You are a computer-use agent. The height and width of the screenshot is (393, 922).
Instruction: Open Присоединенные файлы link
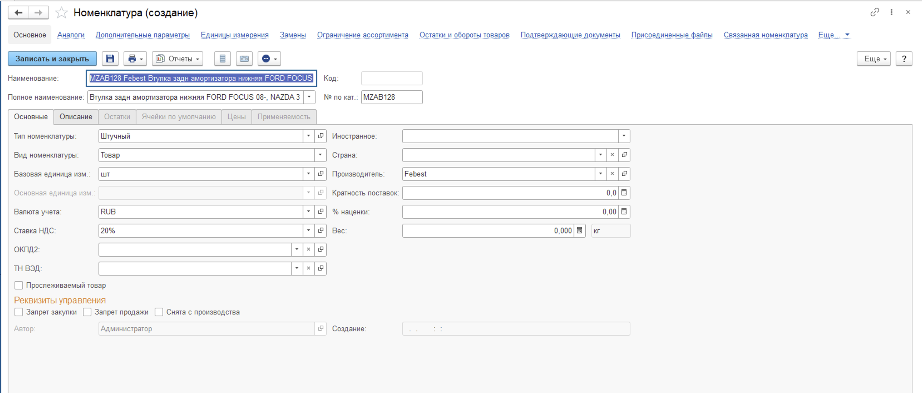point(672,35)
